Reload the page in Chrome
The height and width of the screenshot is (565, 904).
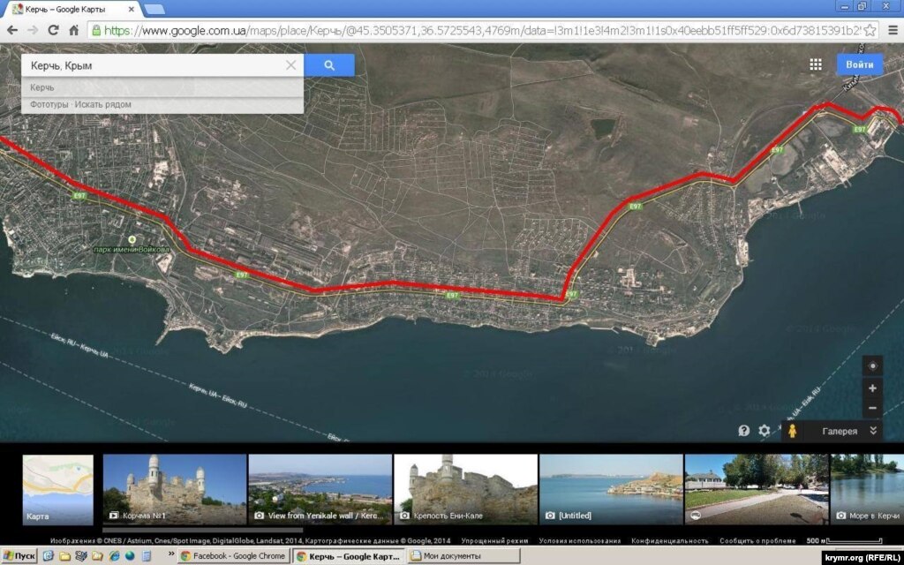coord(53,29)
